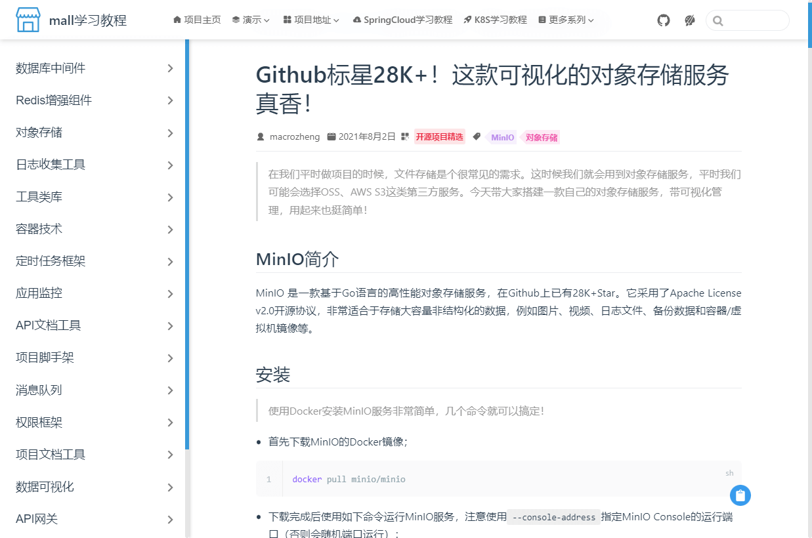Click the calendar icon by 2021年8月2日
This screenshot has width=812, height=538.
pos(331,137)
